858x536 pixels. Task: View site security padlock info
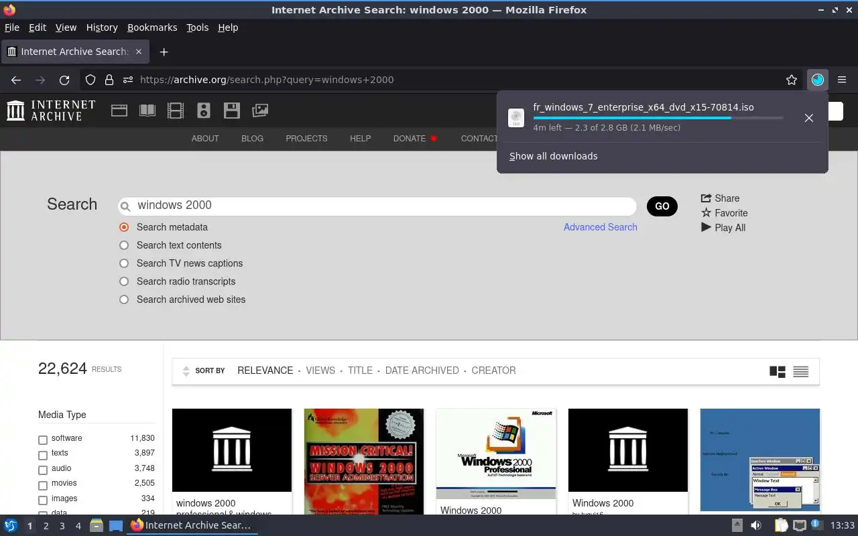click(x=109, y=80)
